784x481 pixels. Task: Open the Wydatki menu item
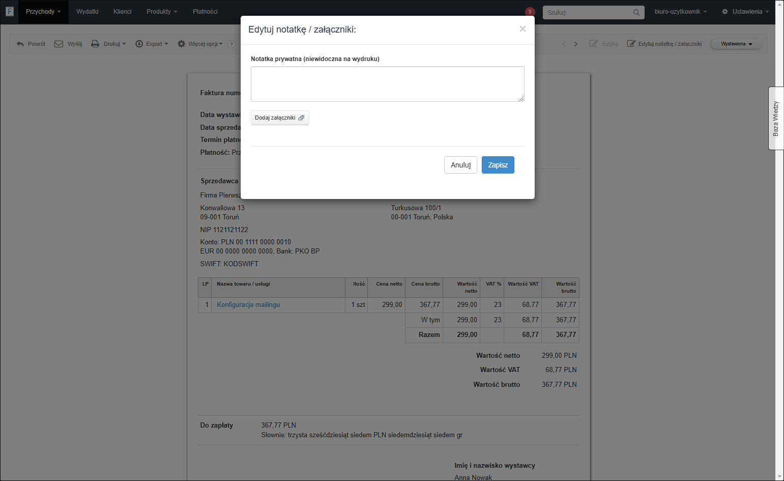click(x=88, y=12)
